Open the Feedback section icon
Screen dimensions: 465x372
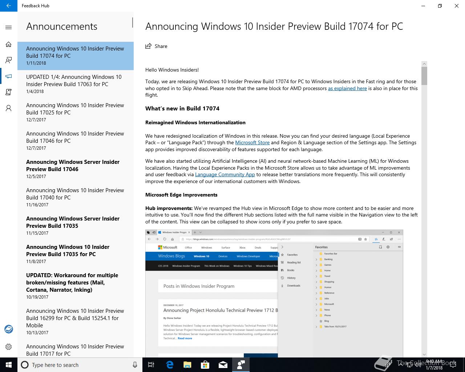pos(9,60)
